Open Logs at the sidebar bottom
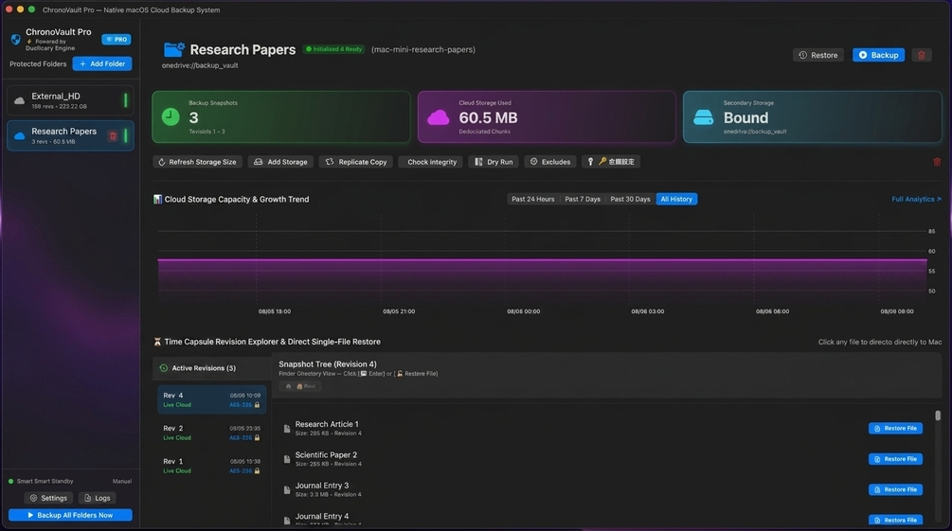This screenshot has height=531, width=952. [x=98, y=498]
